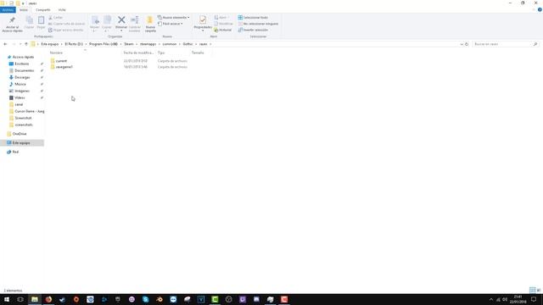543x305 pixels.
Task: Open the Windows Start button
Action: coord(6,299)
